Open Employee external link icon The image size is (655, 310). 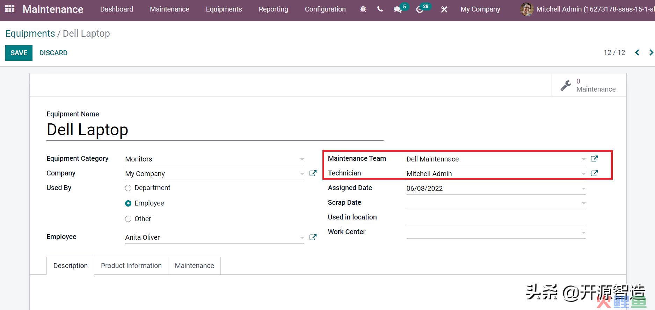point(313,237)
